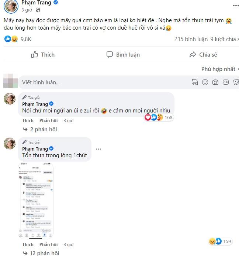Screen dimensions: 239x256
Task: Open the GIF picker in comment box
Action: pos(225,82)
